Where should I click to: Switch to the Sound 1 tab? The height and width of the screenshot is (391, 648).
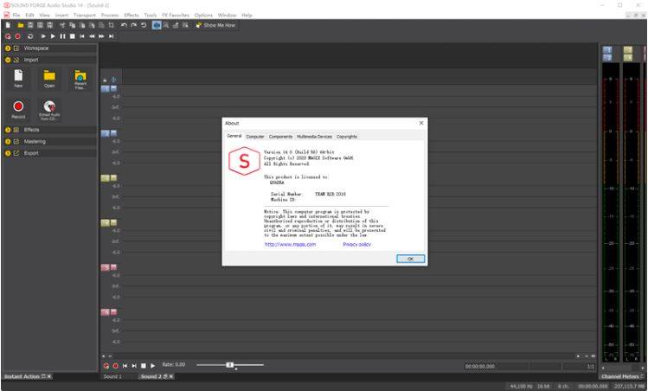pyautogui.click(x=112, y=376)
